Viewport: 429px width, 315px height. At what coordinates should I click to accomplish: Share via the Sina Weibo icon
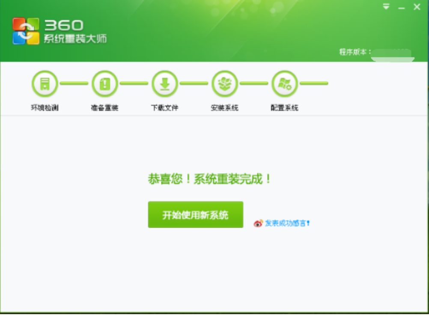[x=257, y=223]
